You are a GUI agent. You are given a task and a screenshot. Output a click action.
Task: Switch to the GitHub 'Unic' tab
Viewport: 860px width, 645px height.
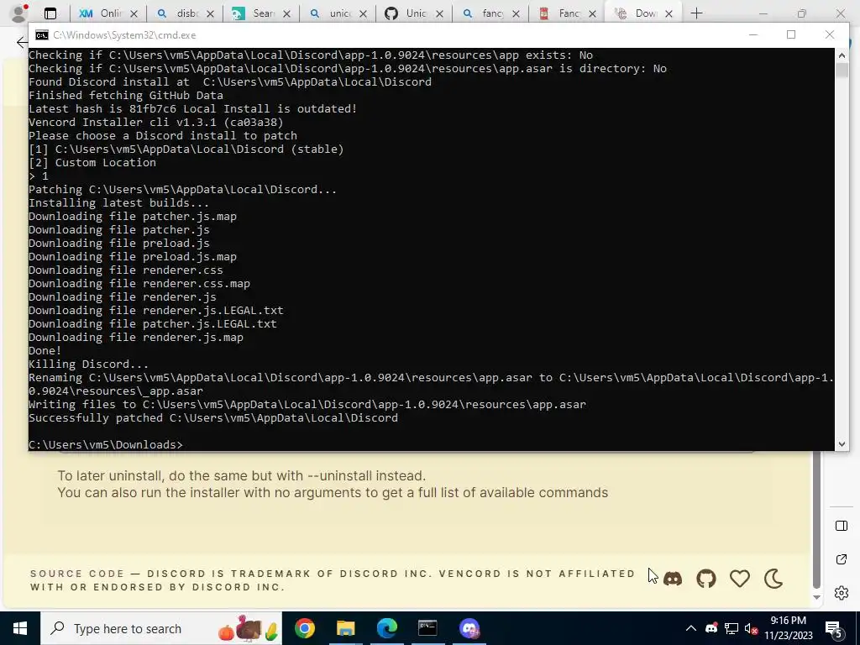[x=413, y=13]
